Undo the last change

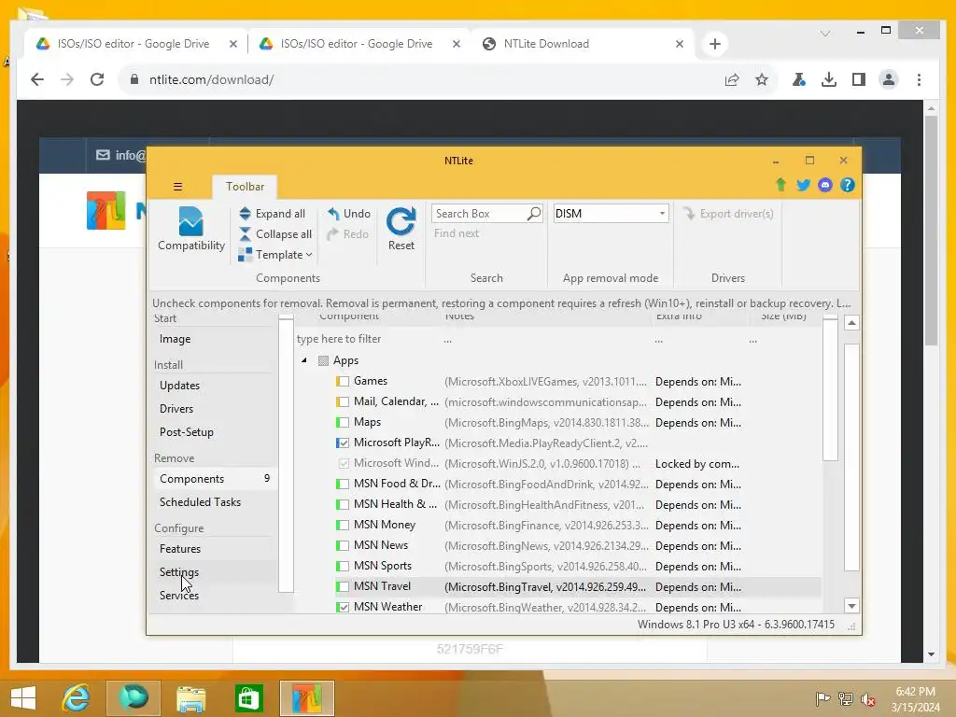coord(349,214)
